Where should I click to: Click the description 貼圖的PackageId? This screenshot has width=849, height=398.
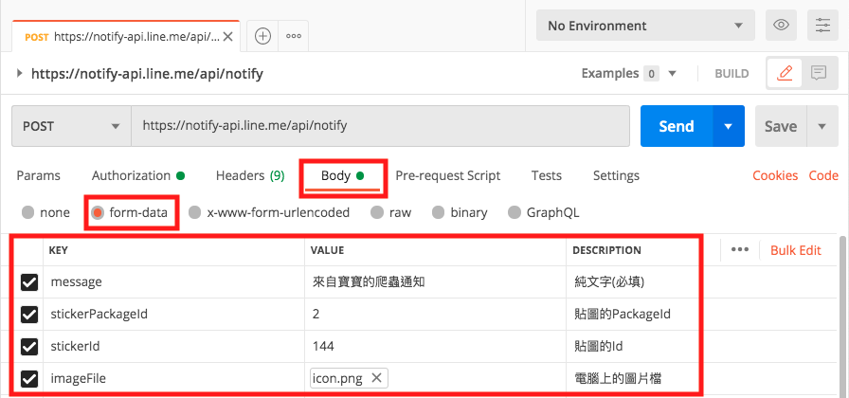(x=623, y=314)
